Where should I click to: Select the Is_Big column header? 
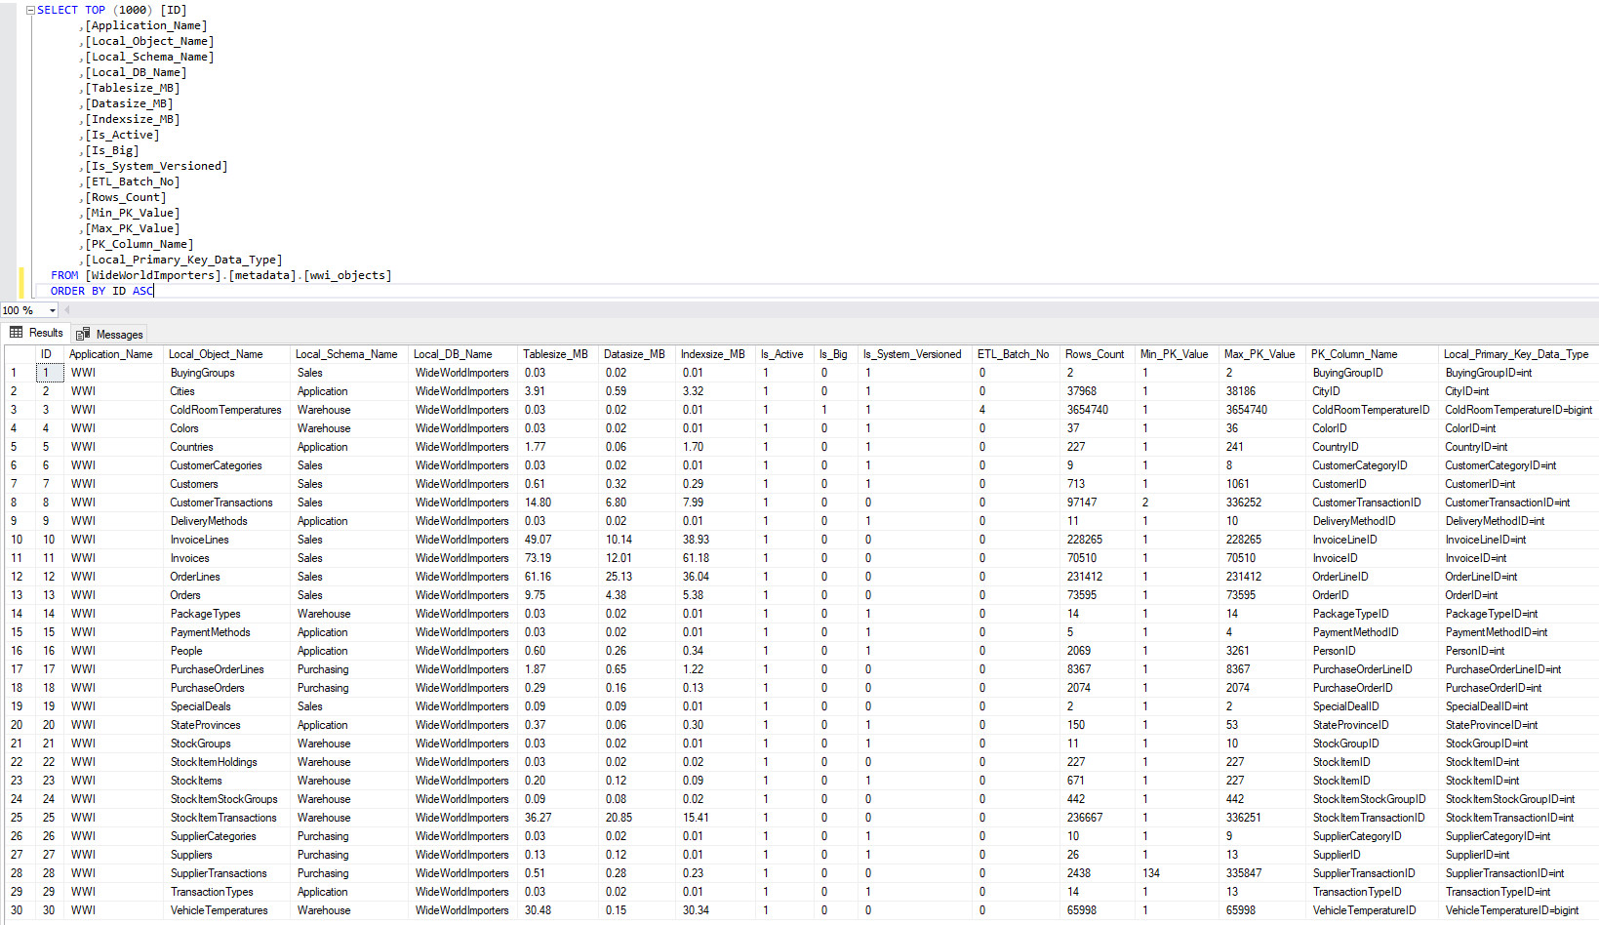point(835,354)
